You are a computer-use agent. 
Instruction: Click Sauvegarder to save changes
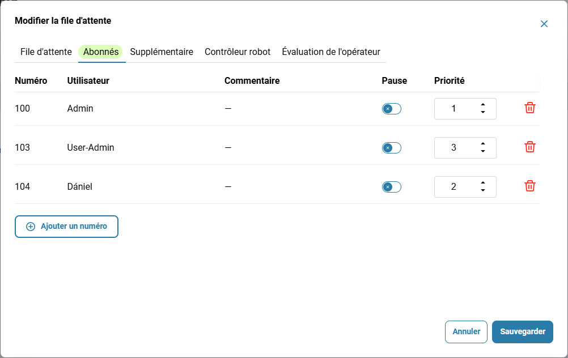[522, 331]
